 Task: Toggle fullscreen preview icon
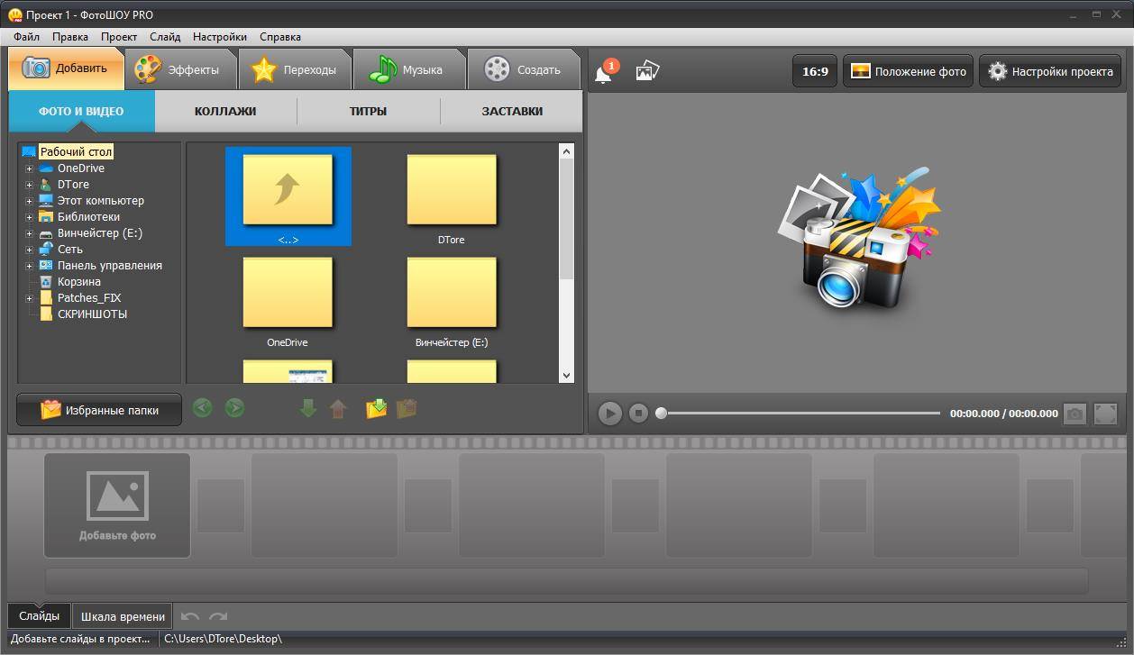(1105, 414)
